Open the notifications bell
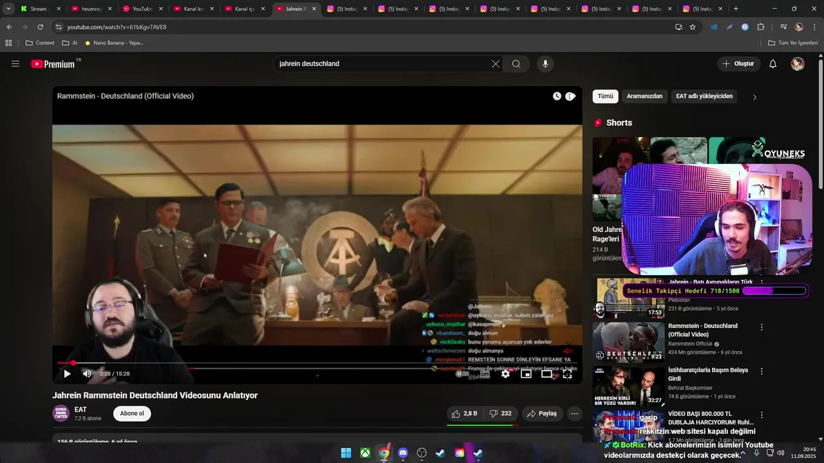 (773, 64)
